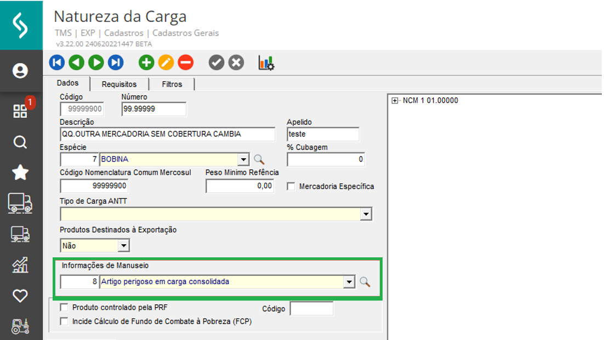This screenshot has width=604, height=340.
Task: Switch to the Dados tab
Action: coord(67,83)
